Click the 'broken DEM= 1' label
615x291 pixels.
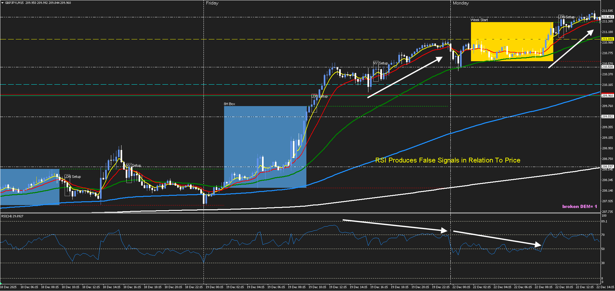click(579, 206)
